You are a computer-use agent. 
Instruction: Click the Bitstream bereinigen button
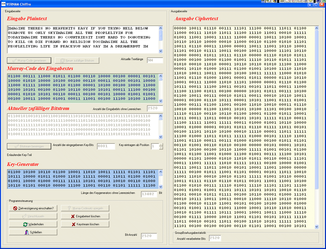tap(29, 146)
